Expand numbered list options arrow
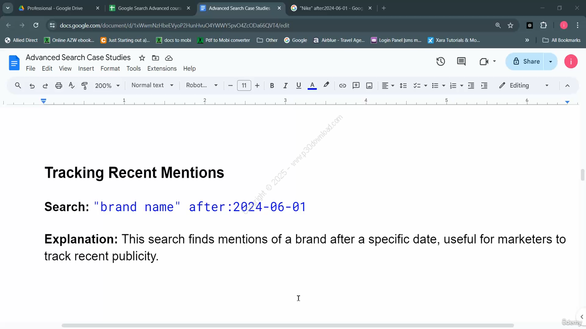This screenshot has width=586, height=329. click(461, 85)
